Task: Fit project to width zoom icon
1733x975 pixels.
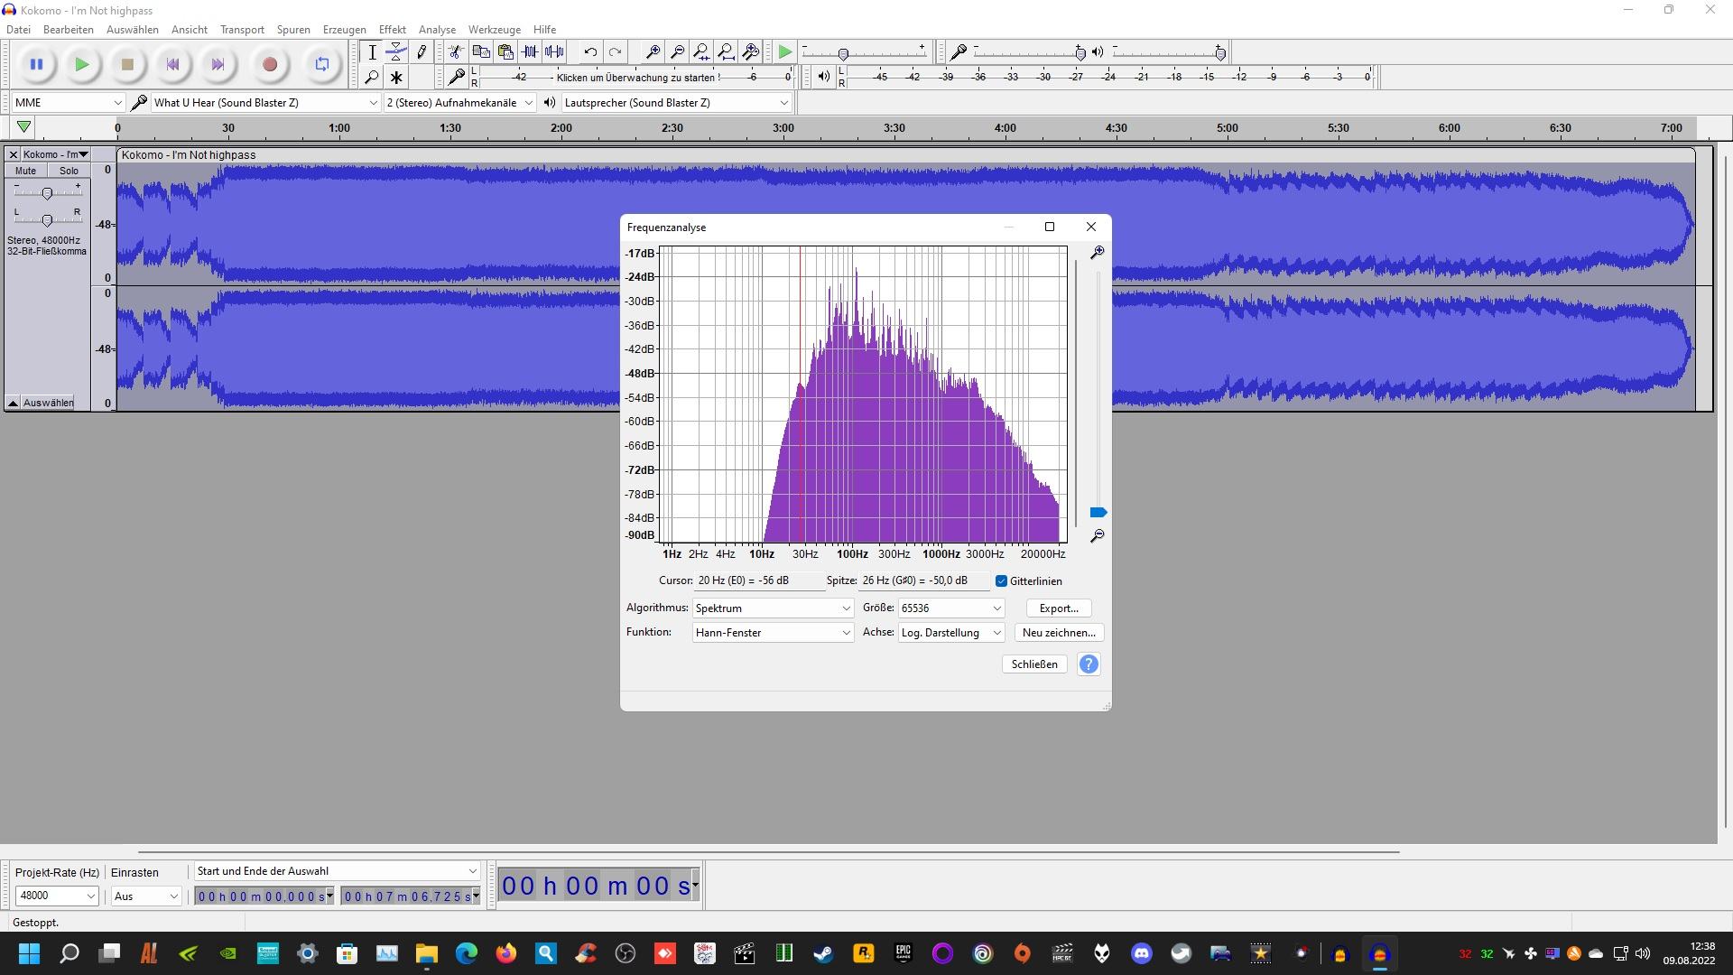Action: click(x=726, y=52)
